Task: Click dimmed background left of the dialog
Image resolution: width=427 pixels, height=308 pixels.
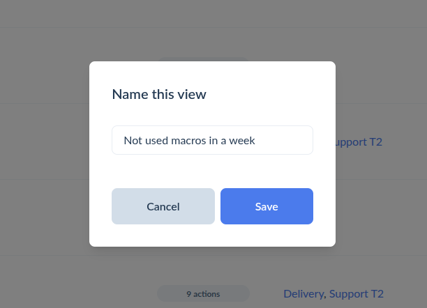Action: 45,154
